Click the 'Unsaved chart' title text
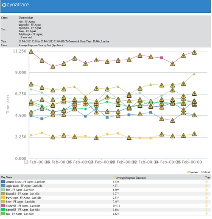 click(26, 18)
